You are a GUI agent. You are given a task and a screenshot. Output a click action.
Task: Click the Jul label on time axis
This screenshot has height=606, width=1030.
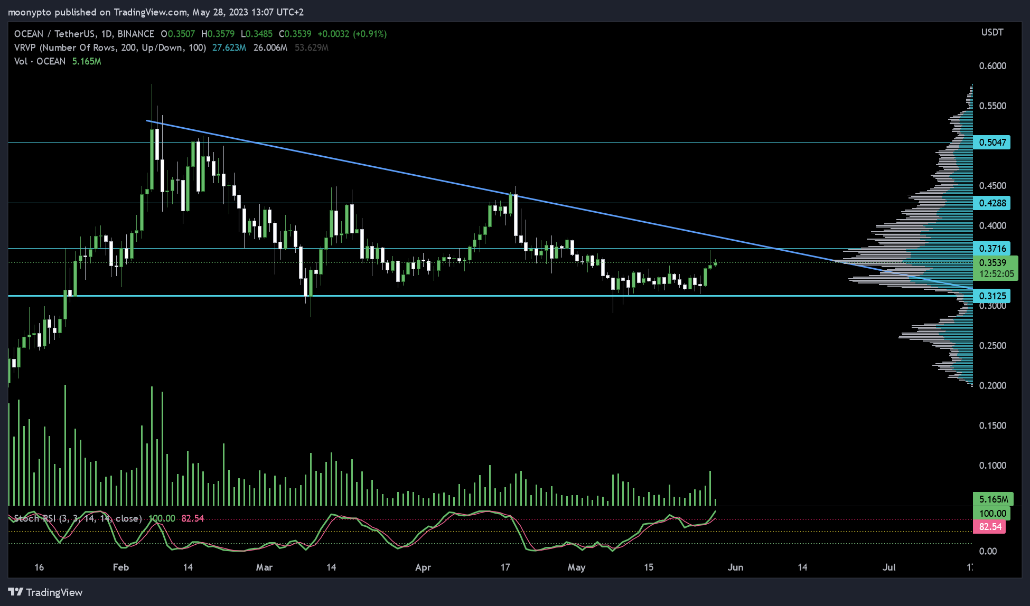point(889,567)
